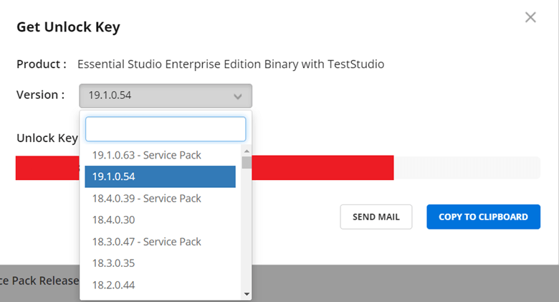Close the Get Unlock Key dialog
559x302 pixels.
pyautogui.click(x=530, y=17)
